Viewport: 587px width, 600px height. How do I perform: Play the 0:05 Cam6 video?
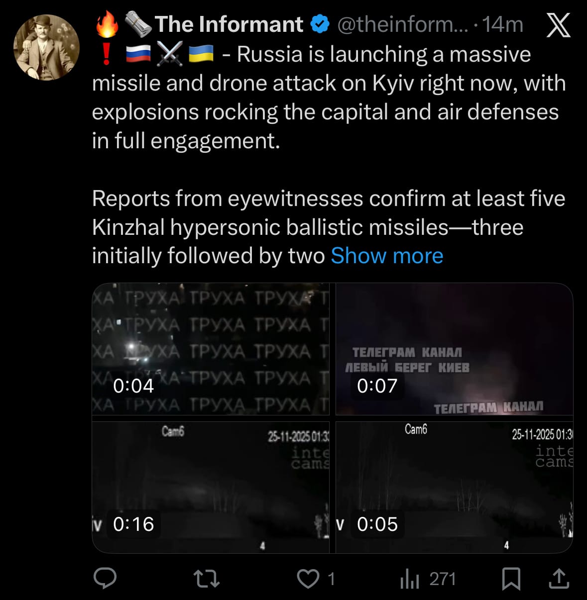pyautogui.click(x=454, y=487)
